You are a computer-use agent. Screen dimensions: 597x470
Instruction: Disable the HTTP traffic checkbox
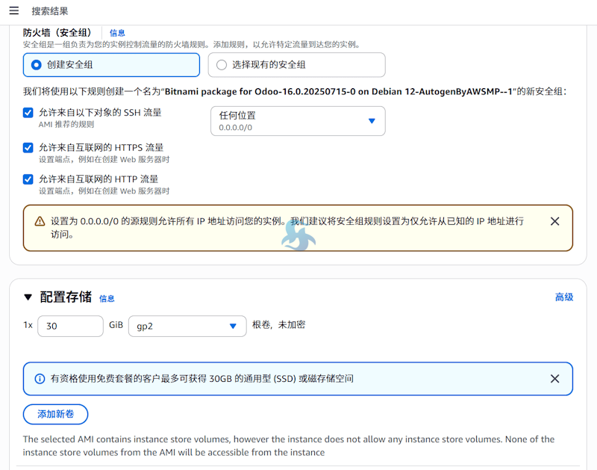click(x=28, y=179)
